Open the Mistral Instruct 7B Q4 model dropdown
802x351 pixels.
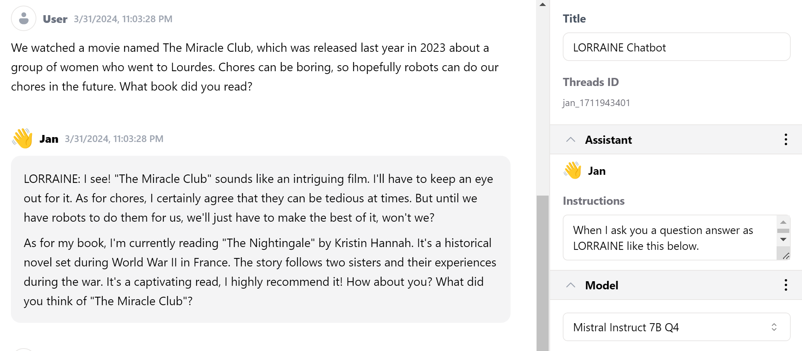pyautogui.click(x=676, y=327)
